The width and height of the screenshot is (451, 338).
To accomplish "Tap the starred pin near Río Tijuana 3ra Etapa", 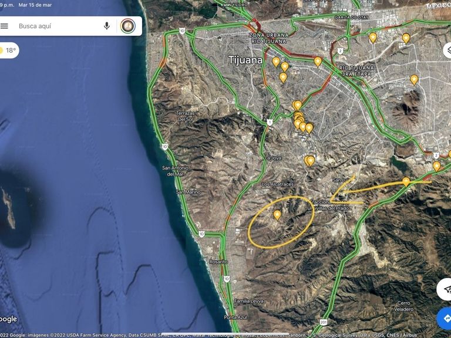I will [318, 62].
